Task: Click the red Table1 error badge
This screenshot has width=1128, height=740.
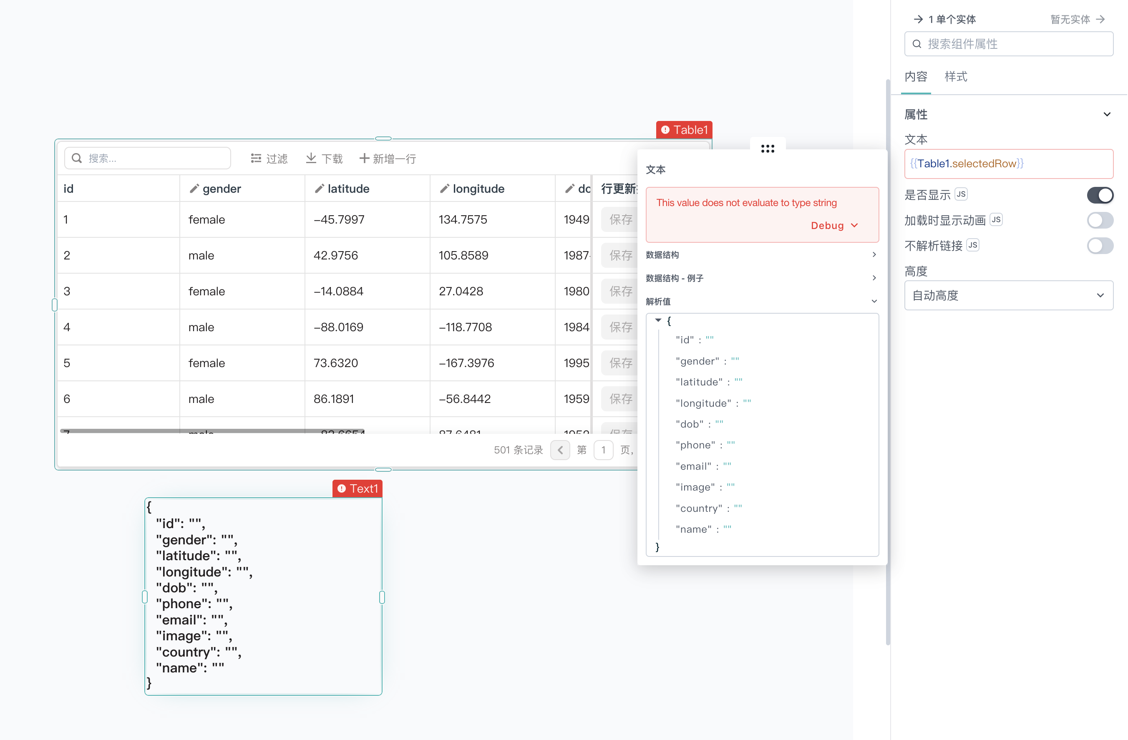Action: 684,130
